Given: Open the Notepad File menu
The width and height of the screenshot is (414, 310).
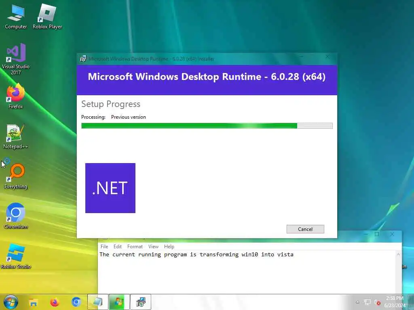Looking at the screenshot, I should point(104,247).
